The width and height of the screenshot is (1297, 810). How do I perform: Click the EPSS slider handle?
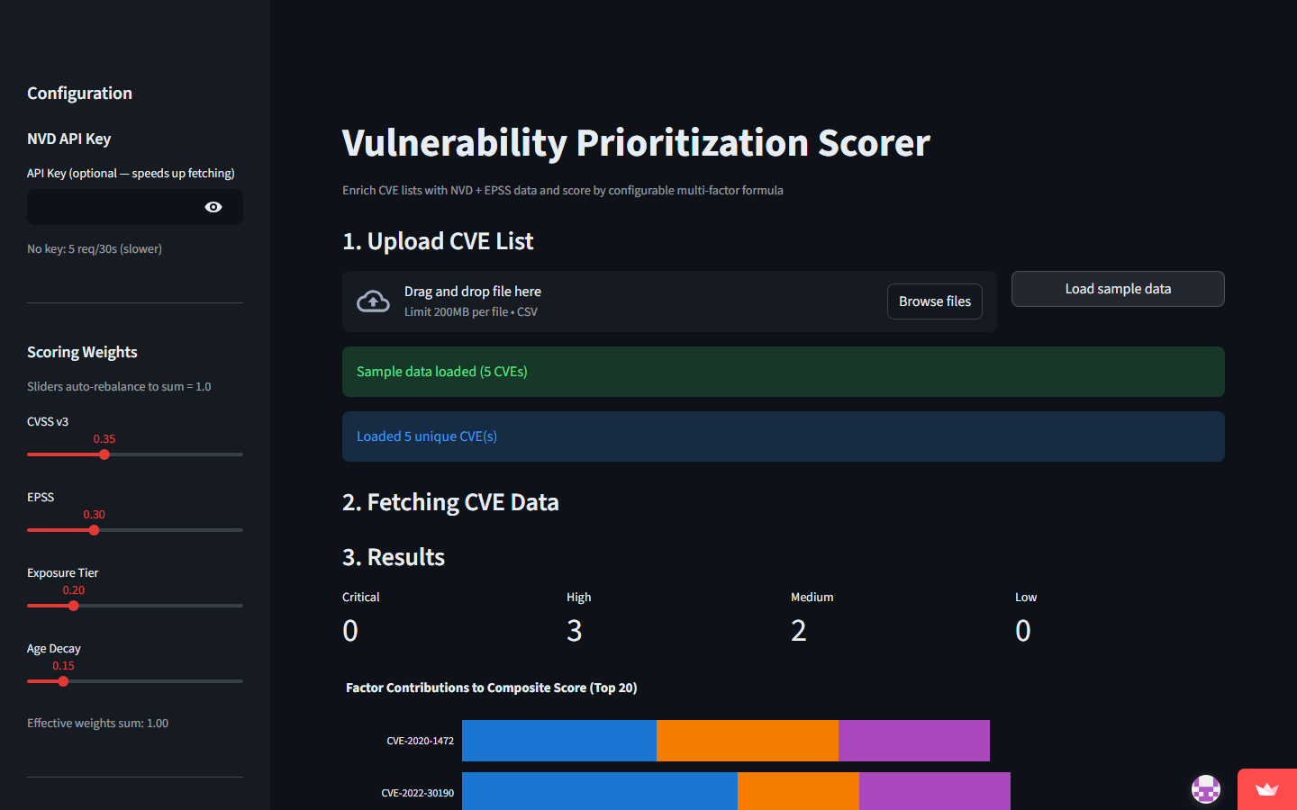point(94,530)
